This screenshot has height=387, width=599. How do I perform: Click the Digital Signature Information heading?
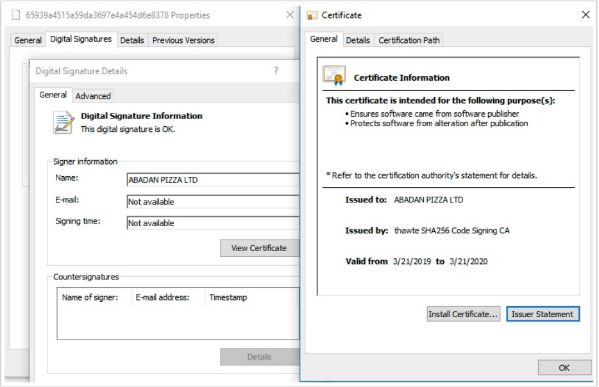tap(141, 116)
